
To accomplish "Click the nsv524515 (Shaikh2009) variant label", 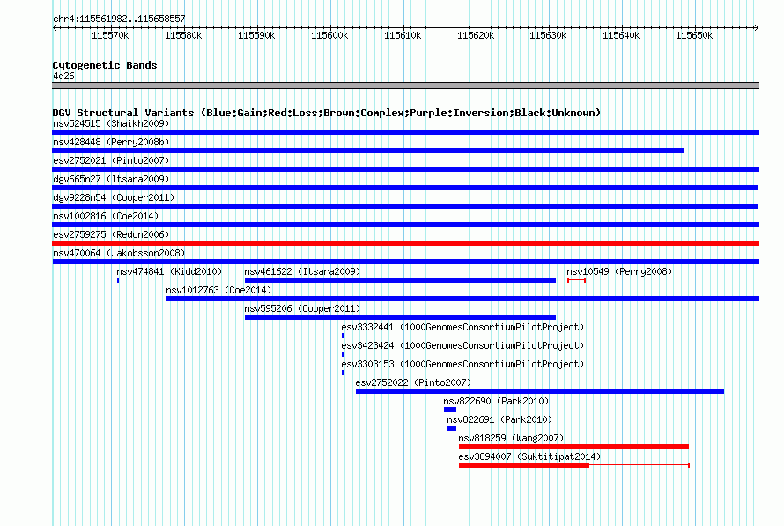I will [111, 123].
